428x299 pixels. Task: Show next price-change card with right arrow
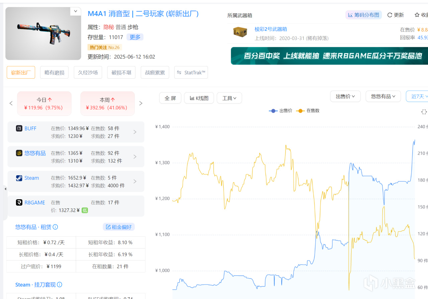click(141, 103)
